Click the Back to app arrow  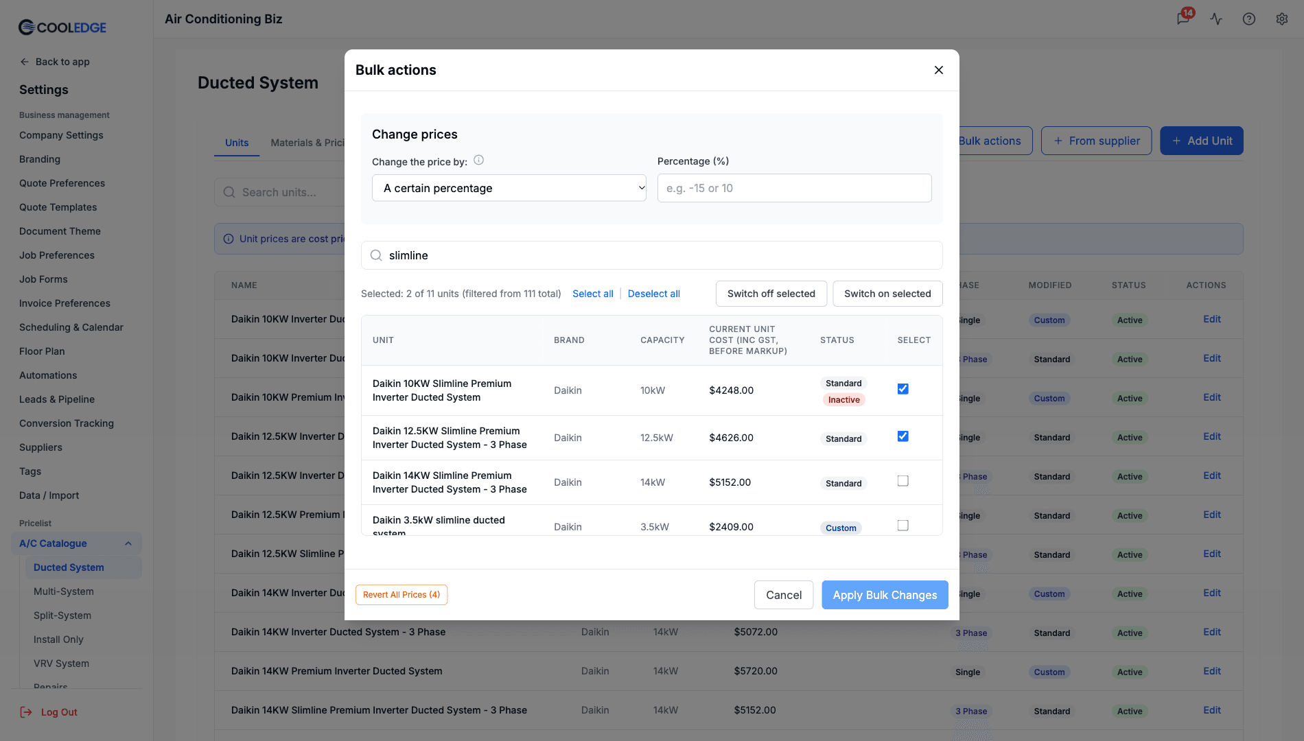tap(25, 62)
